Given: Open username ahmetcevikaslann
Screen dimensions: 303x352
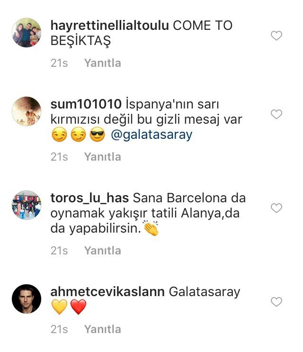Looking at the screenshot, I should (107, 292).
